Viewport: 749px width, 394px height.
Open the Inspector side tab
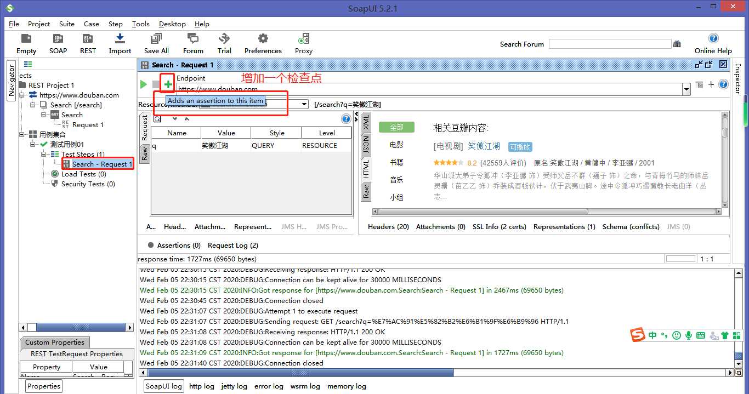coord(738,79)
